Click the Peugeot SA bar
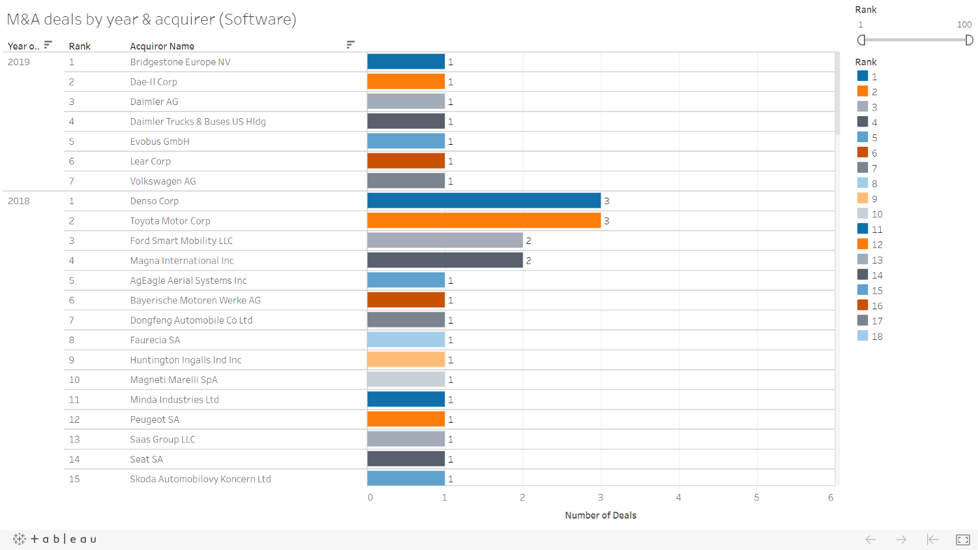This screenshot has width=978, height=550. pos(406,420)
